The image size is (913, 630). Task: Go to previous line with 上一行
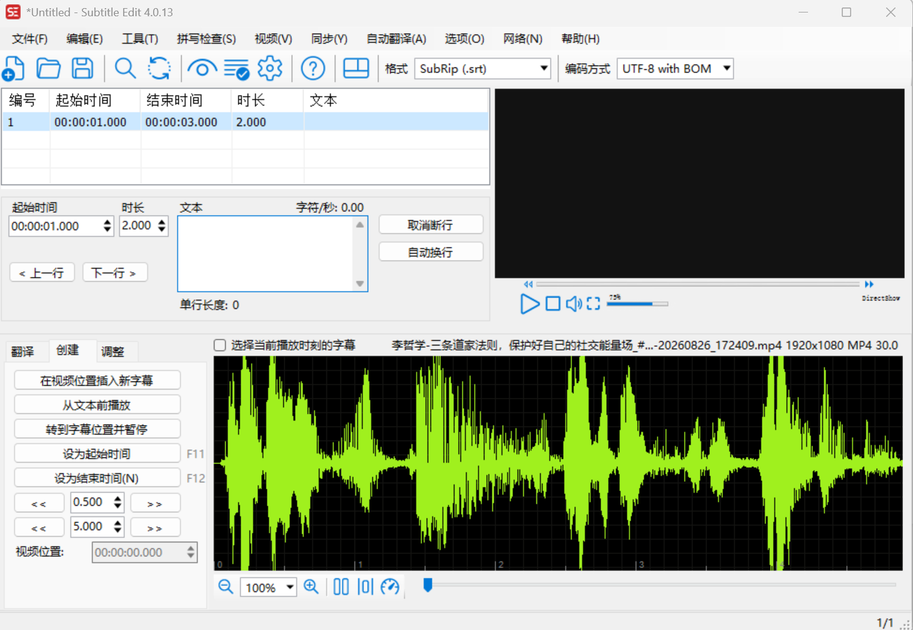coord(42,272)
